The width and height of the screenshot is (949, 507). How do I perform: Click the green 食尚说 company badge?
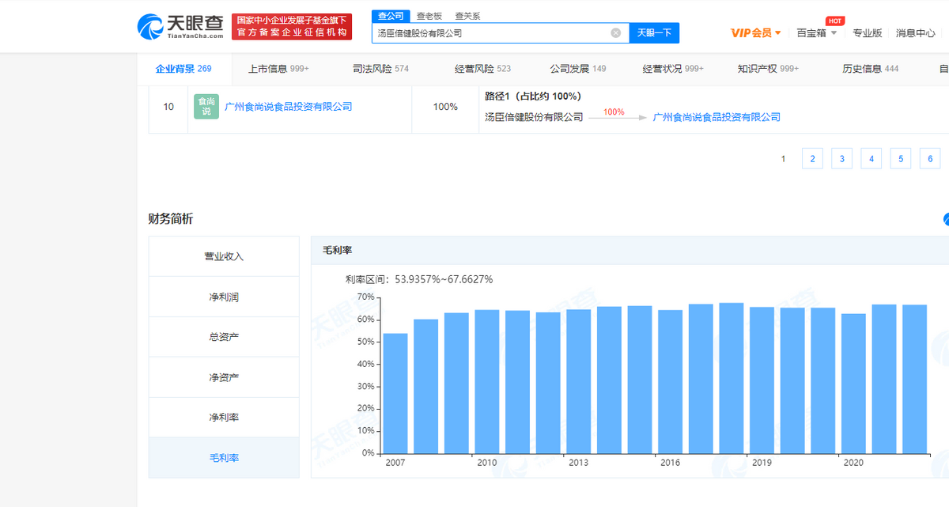[x=206, y=107]
